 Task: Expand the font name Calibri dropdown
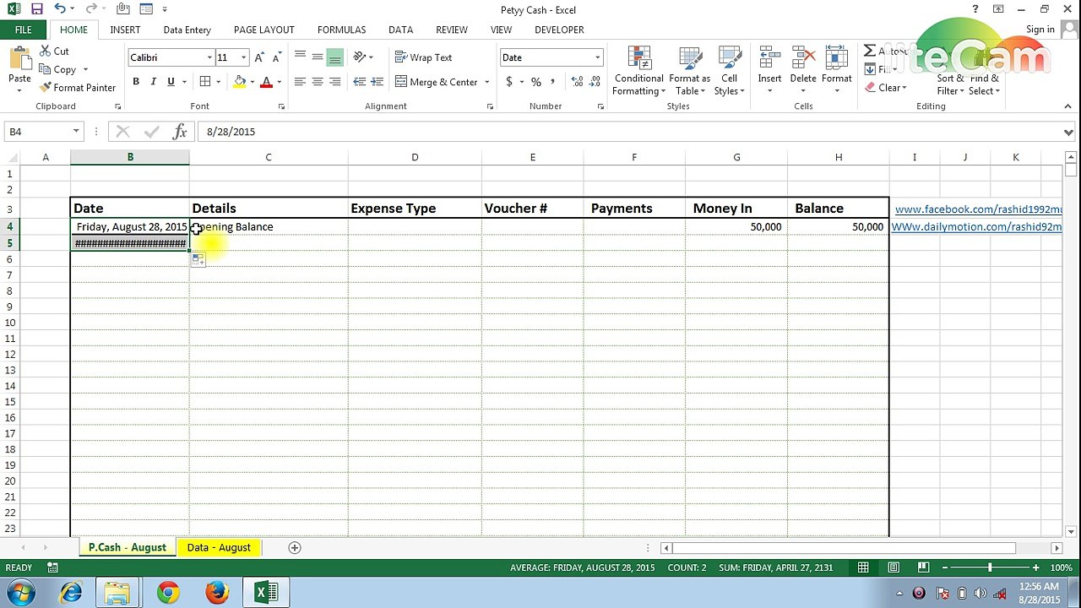coord(209,57)
